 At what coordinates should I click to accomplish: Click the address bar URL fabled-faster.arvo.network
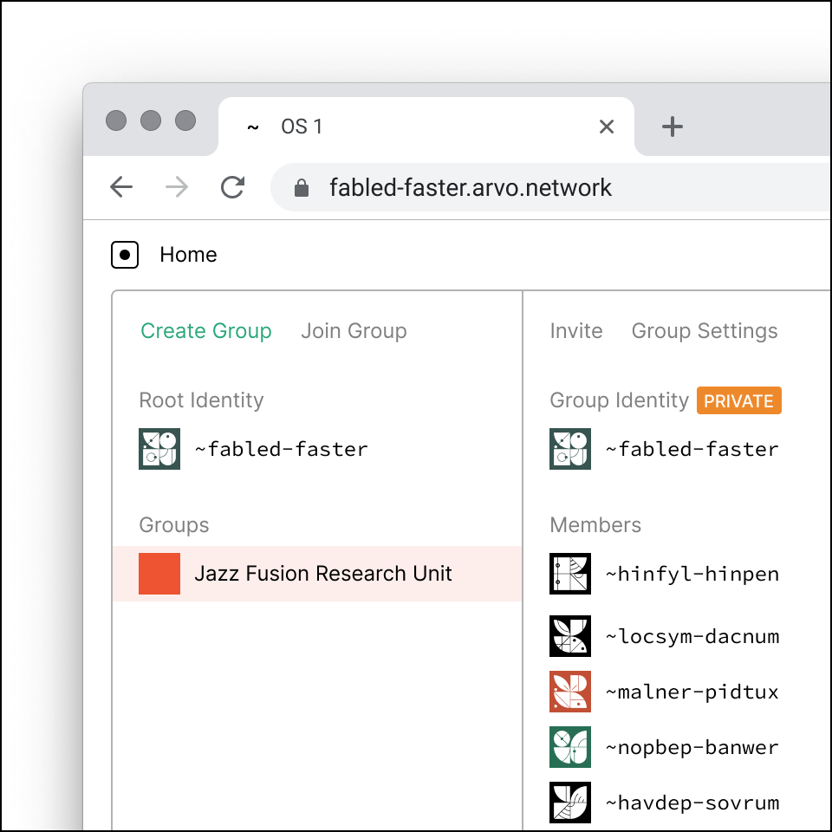(x=470, y=188)
